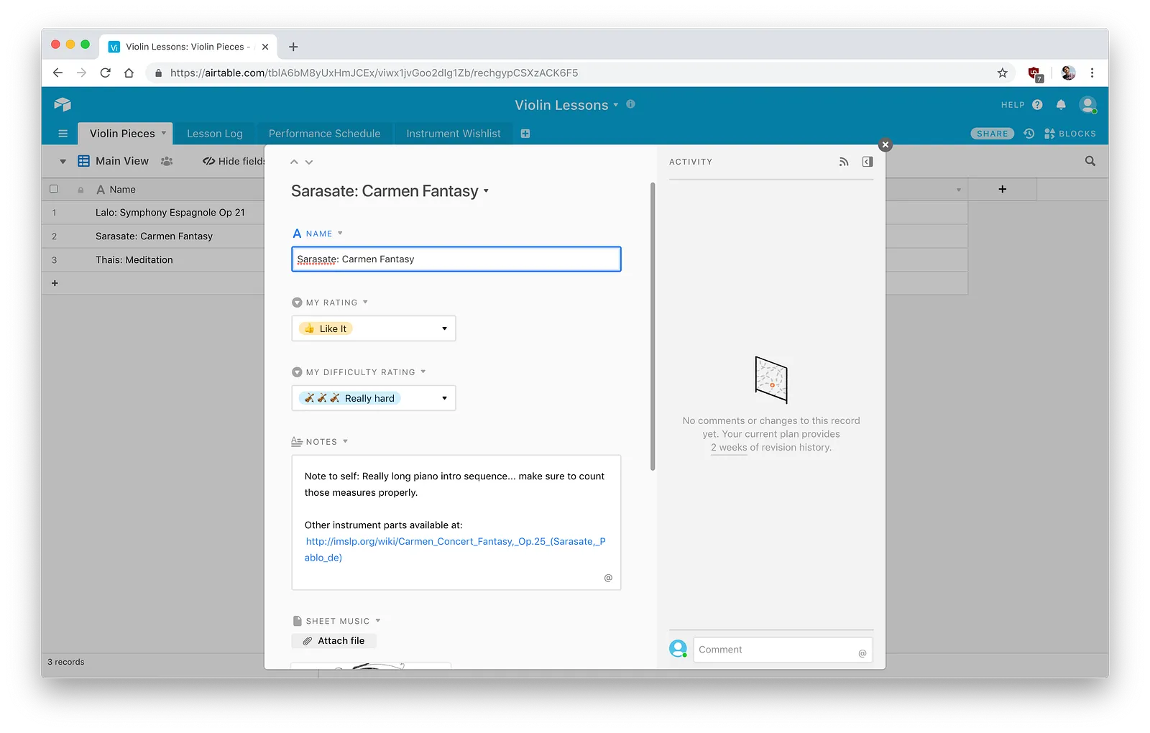
Task: Switch to the Performance Schedule tab
Action: (x=325, y=134)
